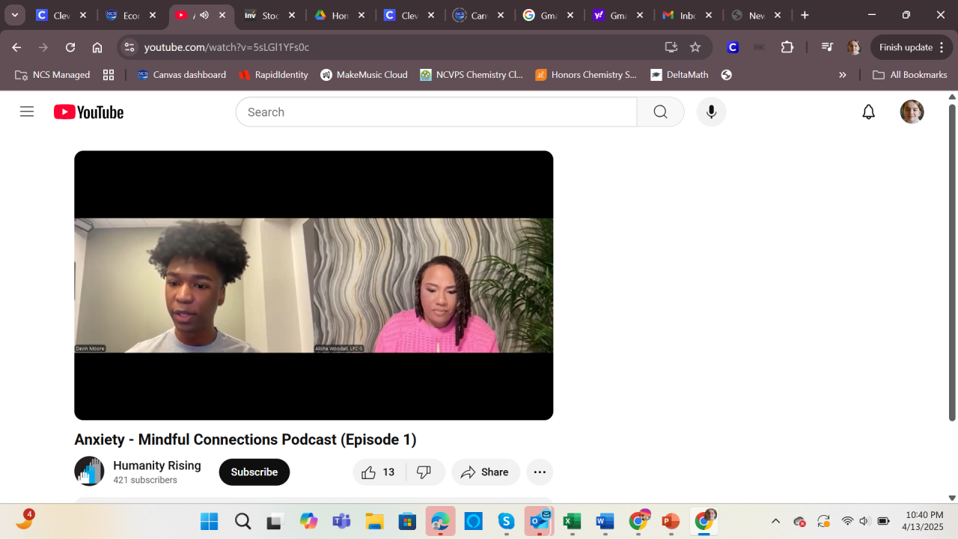Open the Canvas dashboard bookmark
The width and height of the screenshot is (958, 539).
(x=182, y=75)
